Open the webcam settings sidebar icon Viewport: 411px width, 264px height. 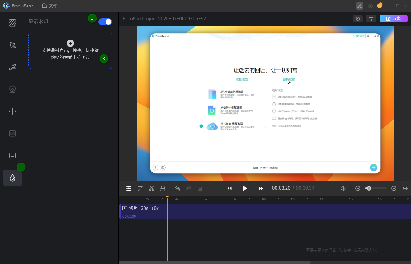[x=12, y=89]
